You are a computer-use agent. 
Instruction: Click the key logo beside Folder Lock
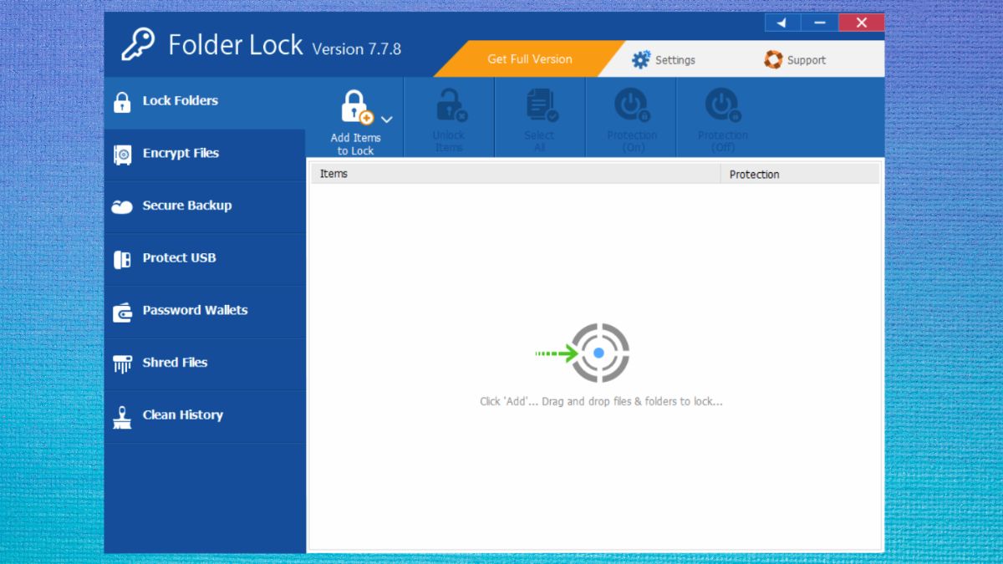click(x=138, y=45)
